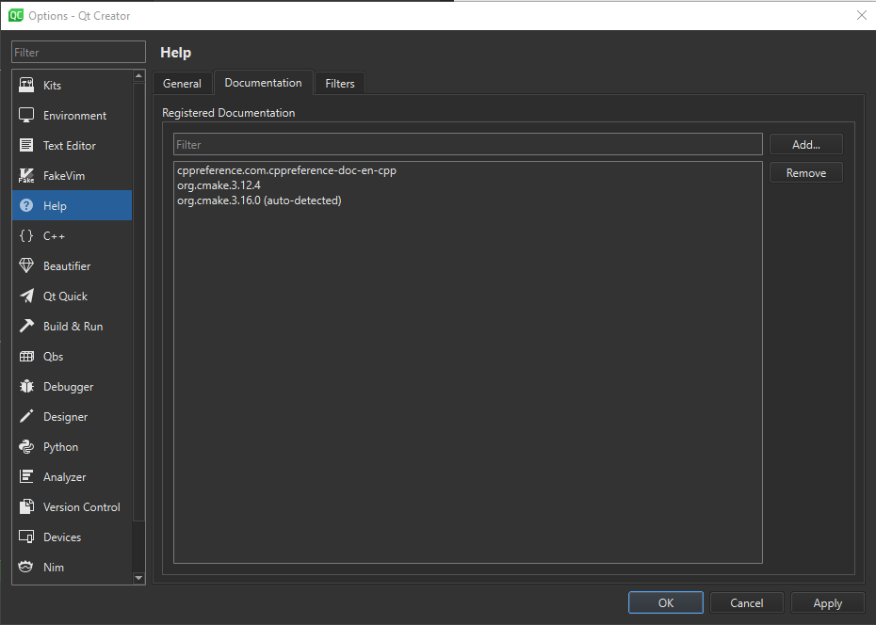Choose the Beautifier category label
The image size is (876, 625).
pyautogui.click(x=67, y=265)
